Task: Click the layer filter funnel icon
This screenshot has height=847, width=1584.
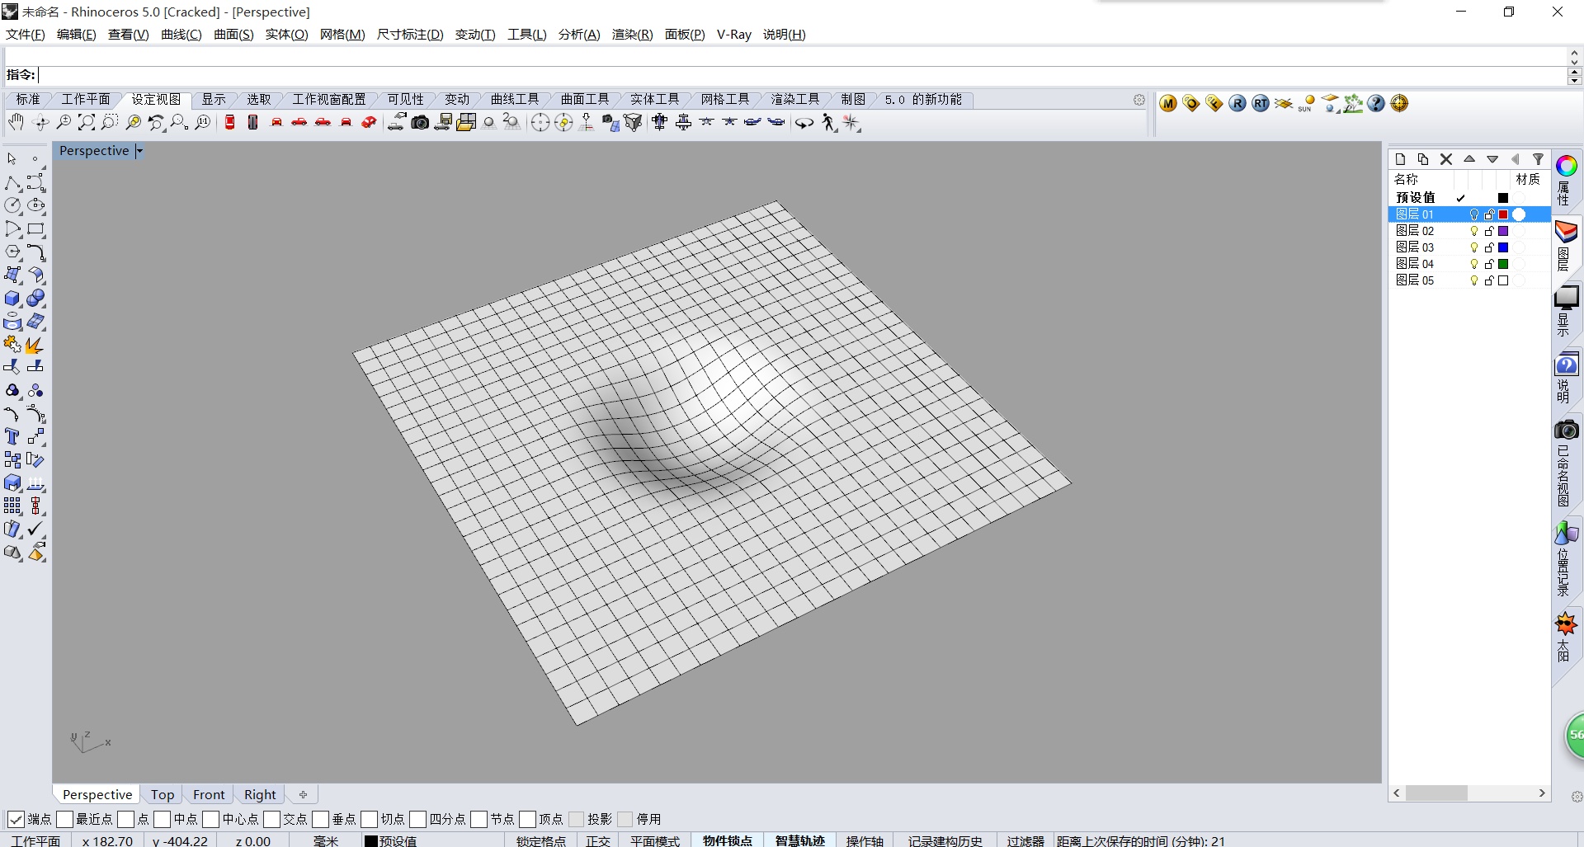Action: (1538, 159)
